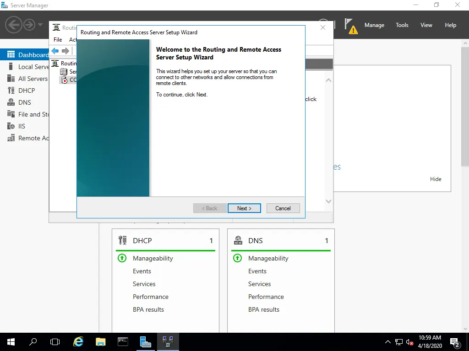The height and width of the screenshot is (351, 469).
Task: Click Next in the setup wizard
Action: (x=244, y=208)
